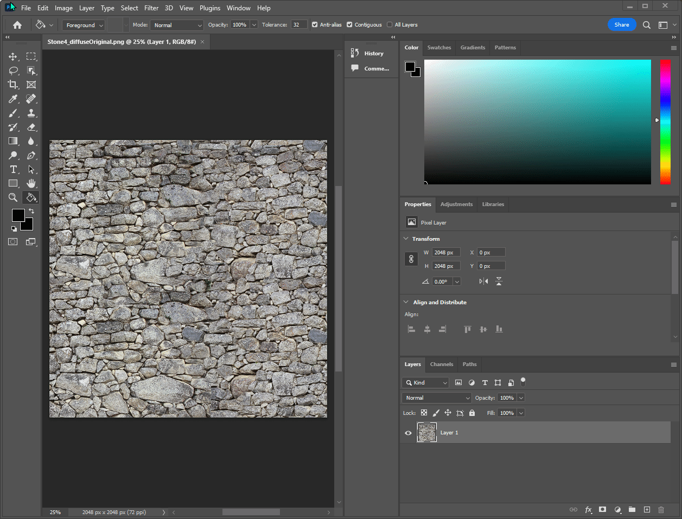
Task: Select the Move tool
Action: [x=14, y=56]
